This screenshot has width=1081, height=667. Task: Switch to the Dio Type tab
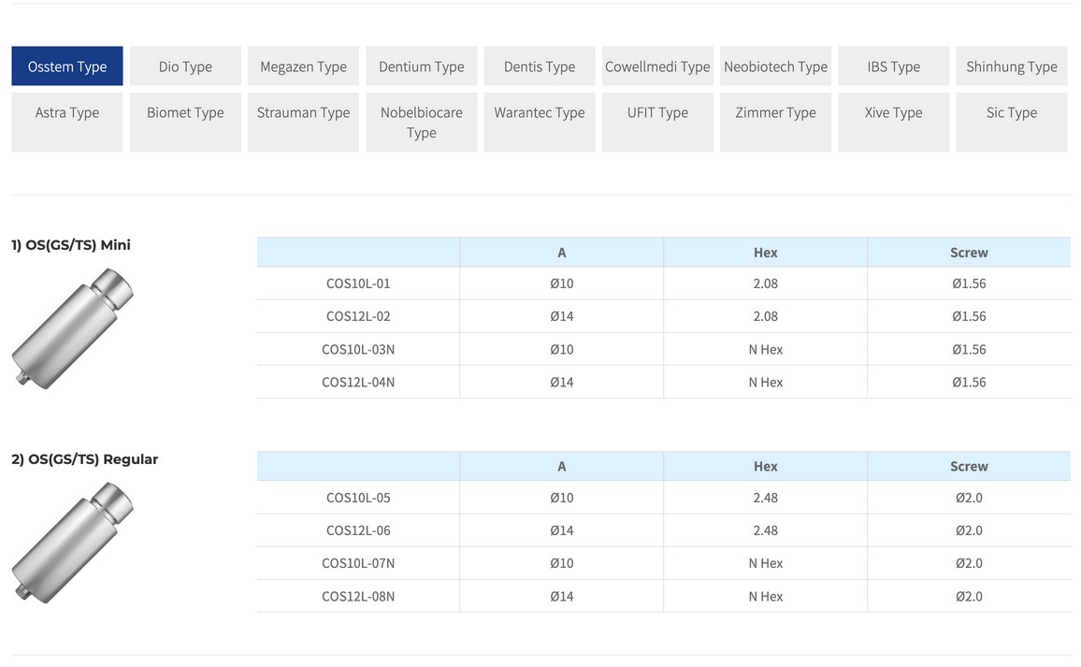click(x=185, y=66)
